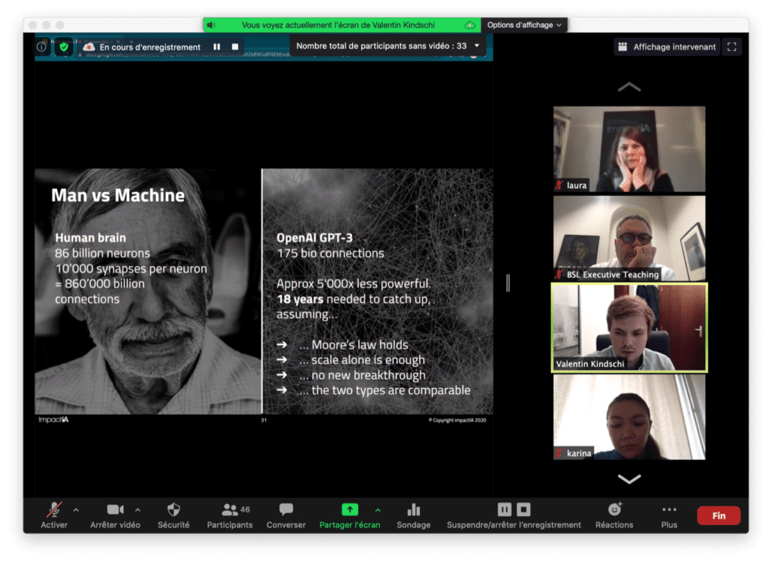Toggle Arrêter vidéo camera button
Image resolution: width=772 pixels, height=562 pixels.
[115, 510]
